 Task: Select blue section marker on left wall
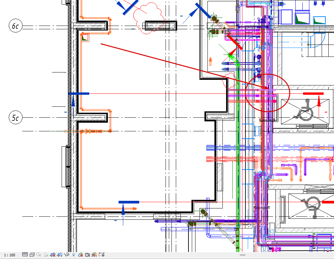(x=79, y=93)
